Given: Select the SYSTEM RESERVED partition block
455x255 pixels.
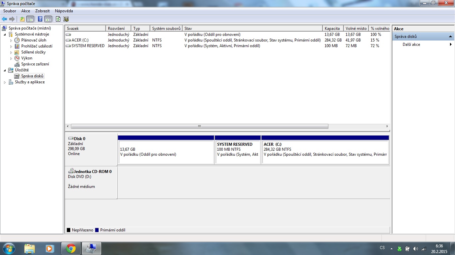Looking at the screenshot, I should point(237,152).
